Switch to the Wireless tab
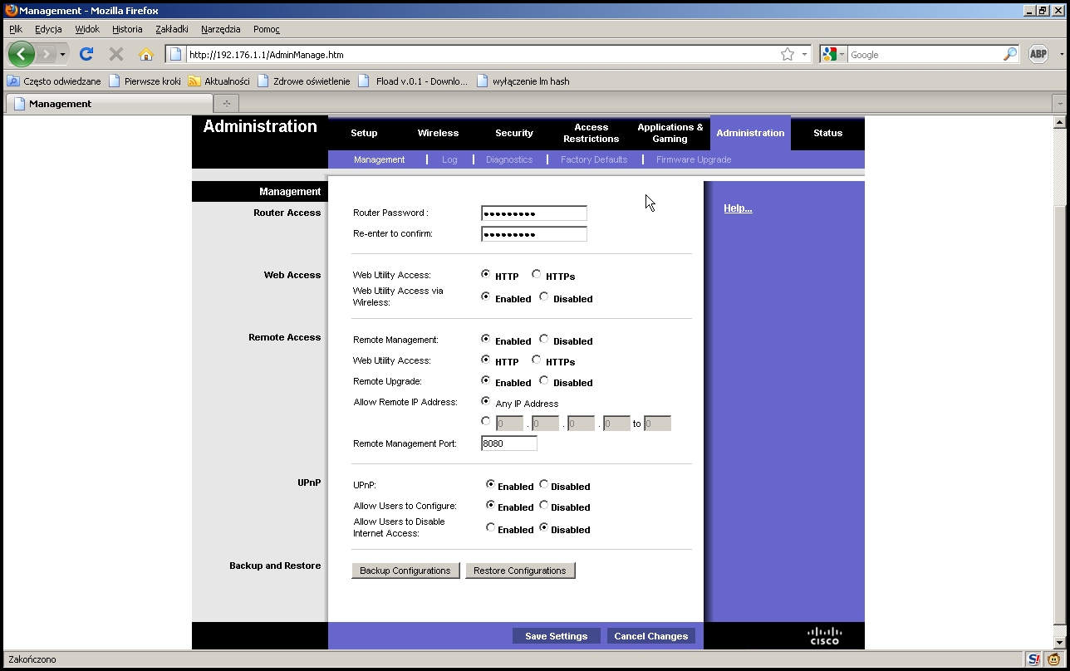This screenshot has width=1070, height=671. (x=438, y=133)
